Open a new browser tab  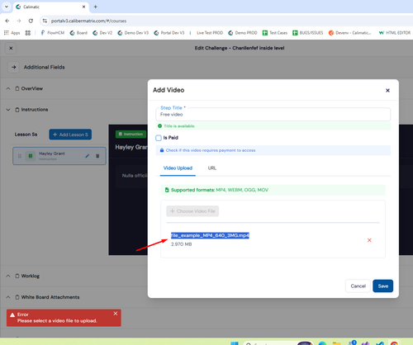coord(95,7)
